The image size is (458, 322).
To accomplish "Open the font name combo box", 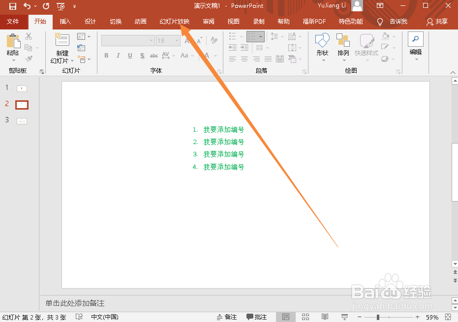I will 128,41.
